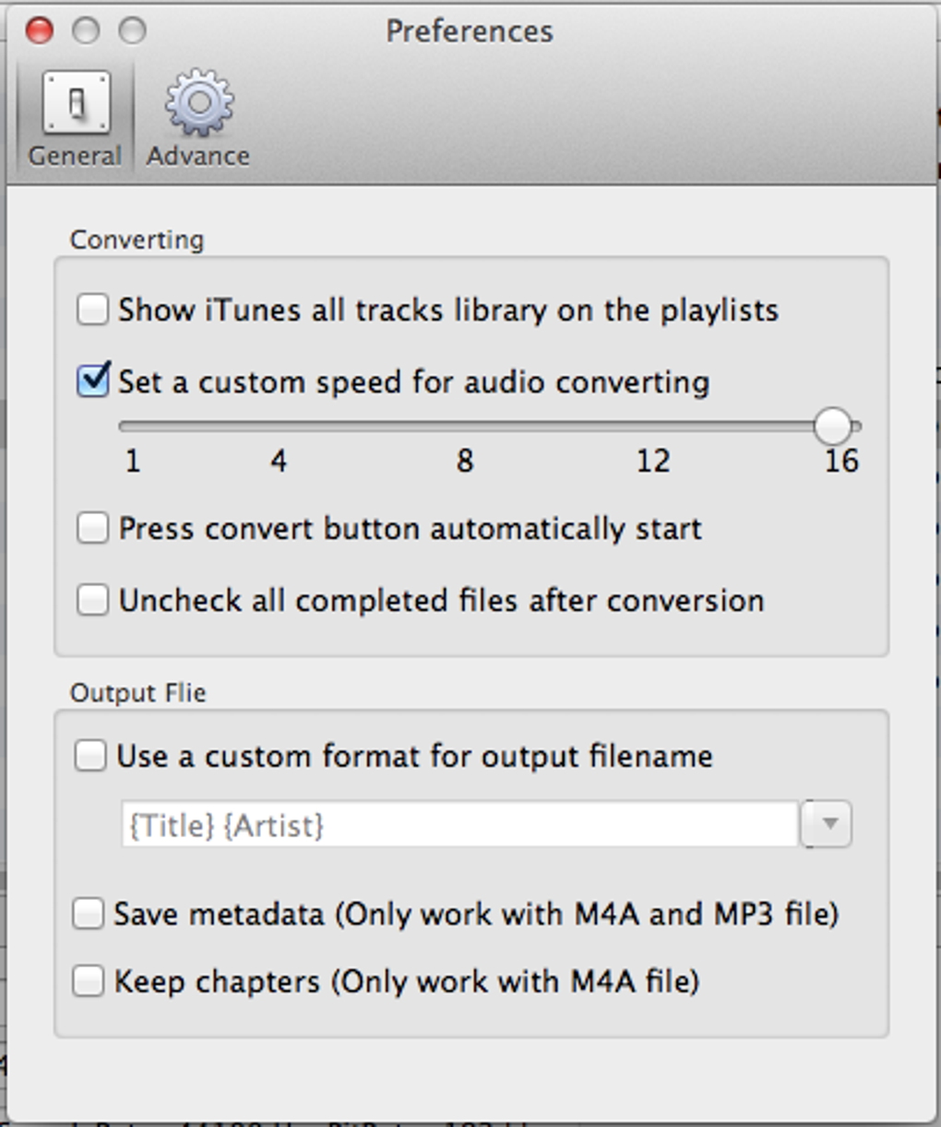Screen dimensions: 941x1127
Task: Open the filename format dropdown arrow
Action: tap(828, 824)
